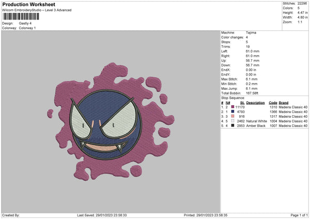Click the min stitch value "0.2 mm"

(x=252, y=84)
